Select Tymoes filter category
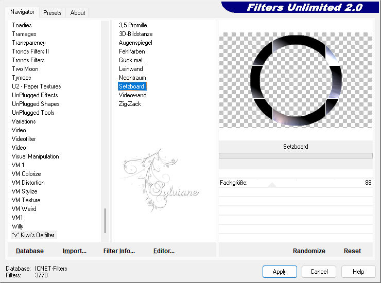Image resolution: width=381 pixels, height=283 pixels. pos(22,78)
